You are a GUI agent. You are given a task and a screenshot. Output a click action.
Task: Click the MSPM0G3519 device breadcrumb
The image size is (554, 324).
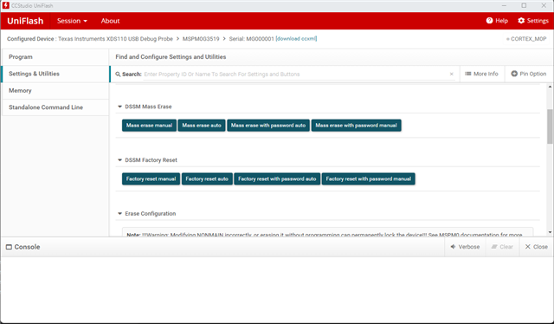(x=201, y=39)
